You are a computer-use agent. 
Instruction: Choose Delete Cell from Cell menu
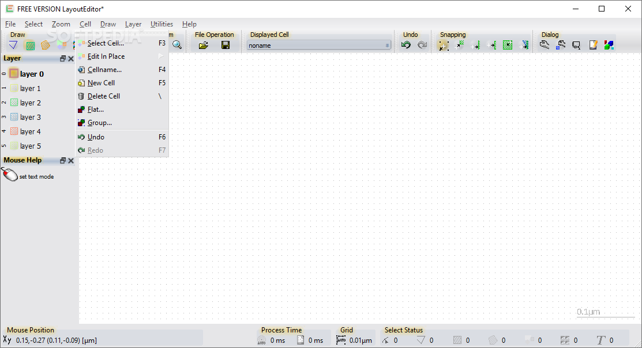(x=122, y=96)
